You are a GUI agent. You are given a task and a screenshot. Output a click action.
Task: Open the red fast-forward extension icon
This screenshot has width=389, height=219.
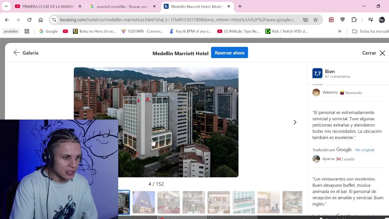point(331,20)
